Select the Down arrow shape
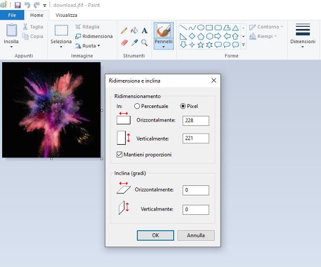This screenshot has height=267, width=321. pos(183,45)
